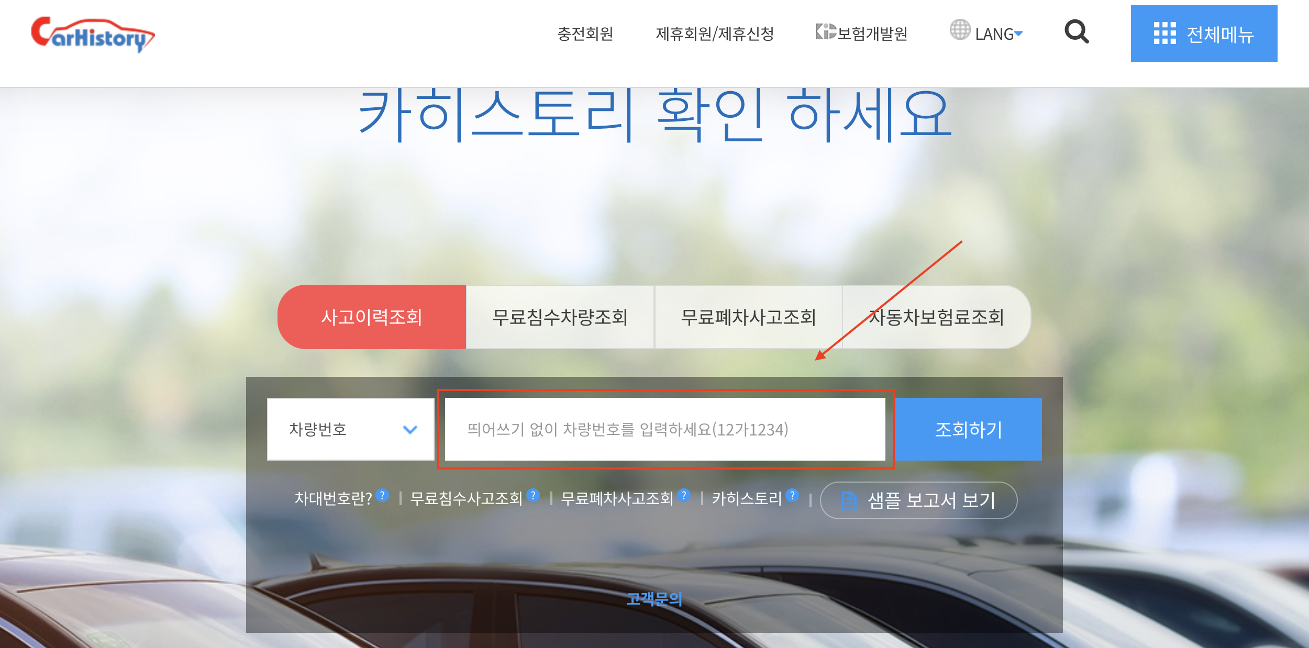Click the 차대번호란 question mark icon
The width and height of the screenshot is (1309, 648).
coord(383,495)
